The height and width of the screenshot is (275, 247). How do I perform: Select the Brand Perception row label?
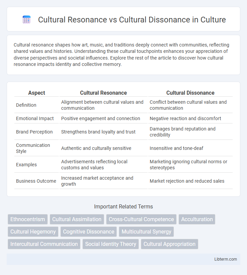(34, 132)
